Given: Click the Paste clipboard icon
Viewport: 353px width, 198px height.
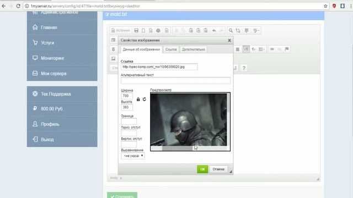Looking at the screenshot, I should [191, 31].
